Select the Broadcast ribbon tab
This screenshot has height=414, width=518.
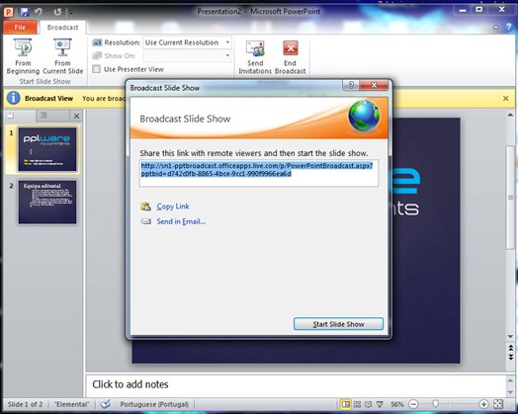[62, 28]
